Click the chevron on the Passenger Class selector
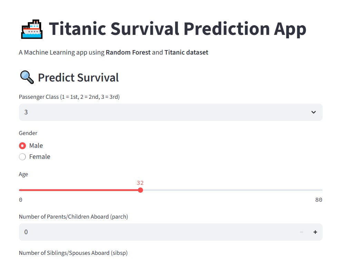Screen dimensions: 345x259 coord(314,112)
